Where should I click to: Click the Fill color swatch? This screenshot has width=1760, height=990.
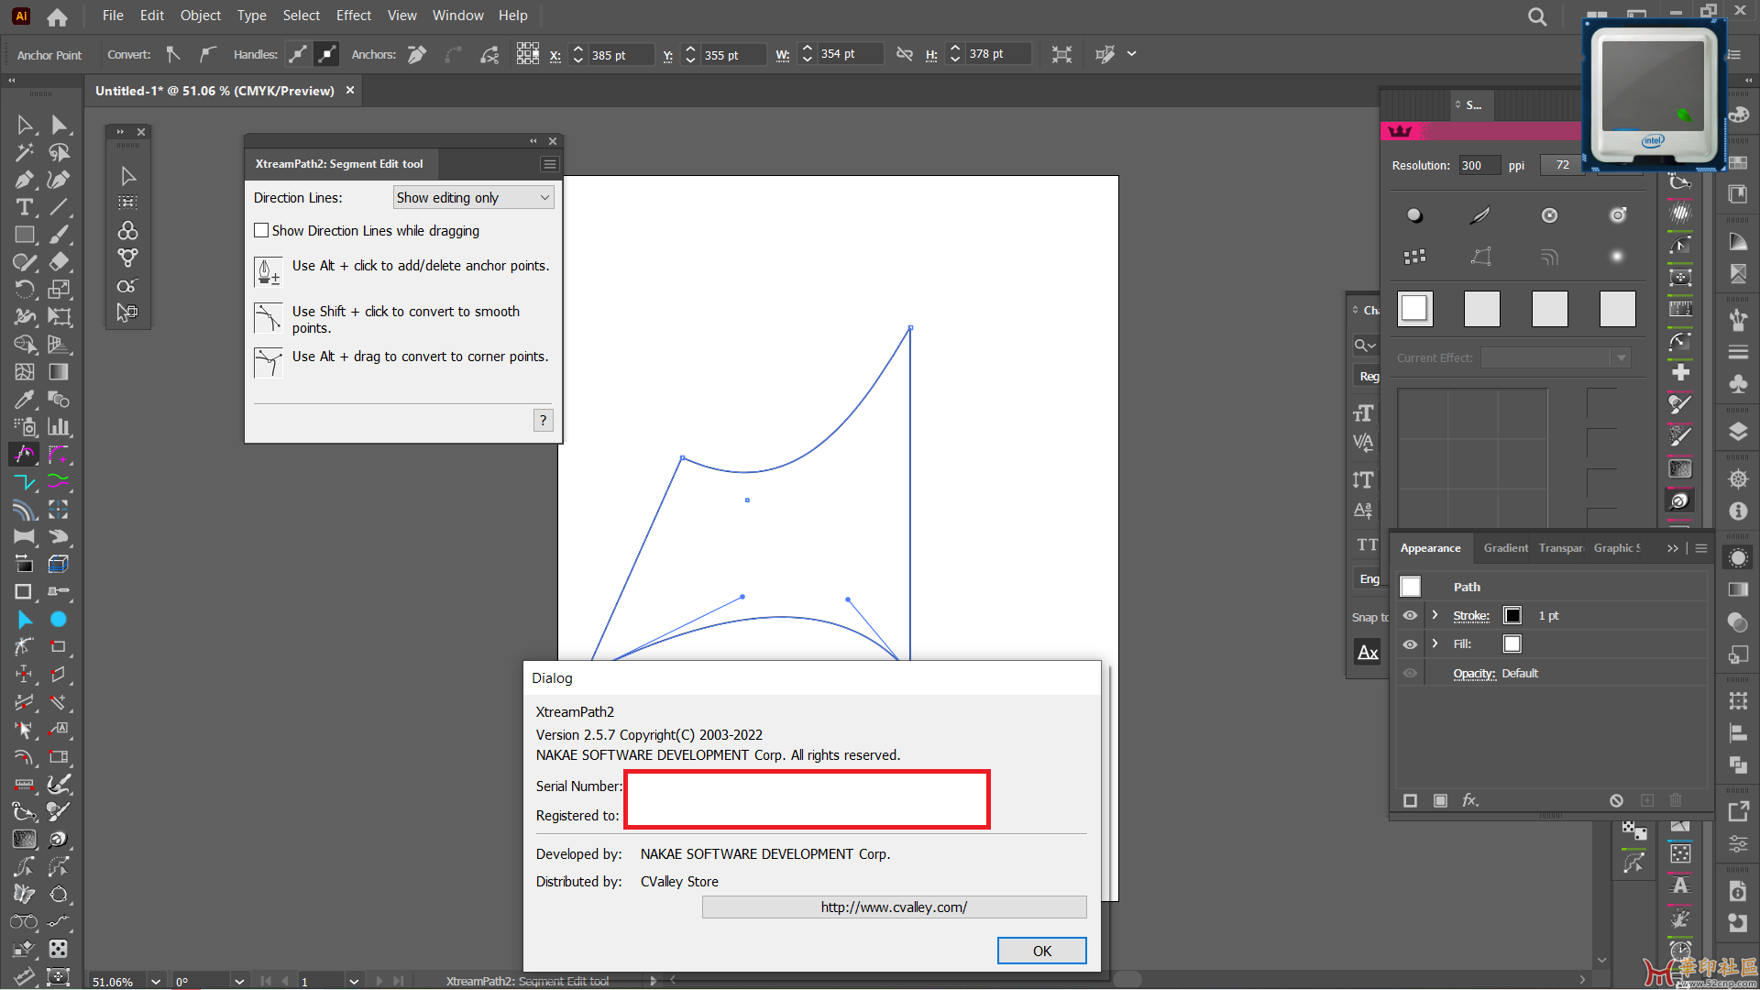[1512, 644]
